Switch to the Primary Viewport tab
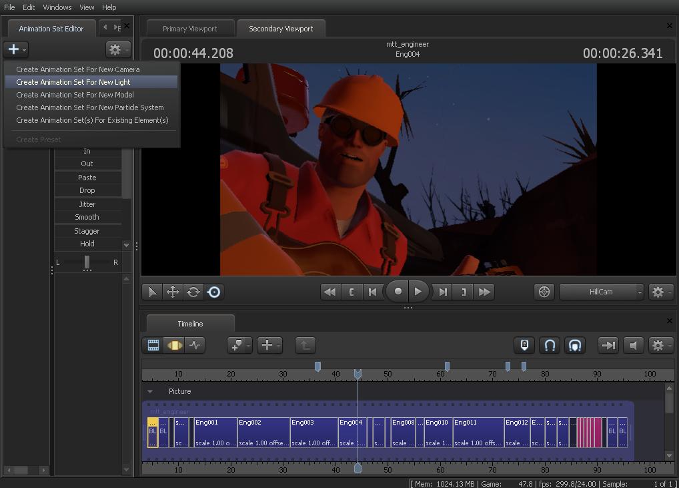This screenshot has height=488, width=679. tap(189, 29)
